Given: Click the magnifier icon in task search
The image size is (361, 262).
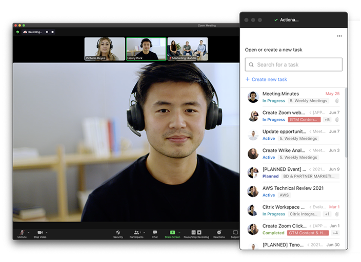Looking at the screenshot, I should [x=251, y=64].
